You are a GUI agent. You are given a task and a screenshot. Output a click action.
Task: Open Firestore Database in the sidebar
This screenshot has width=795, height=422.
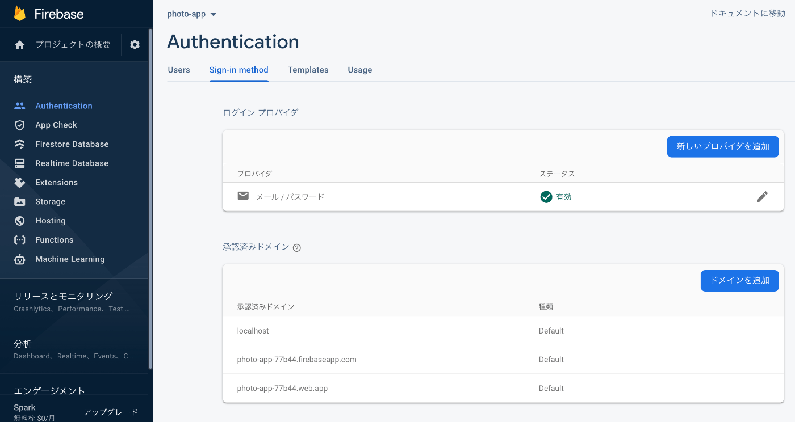tap(72, 144)
